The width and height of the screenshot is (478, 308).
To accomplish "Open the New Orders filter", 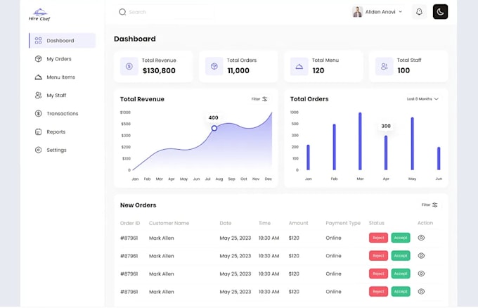I will coord(429,205).
